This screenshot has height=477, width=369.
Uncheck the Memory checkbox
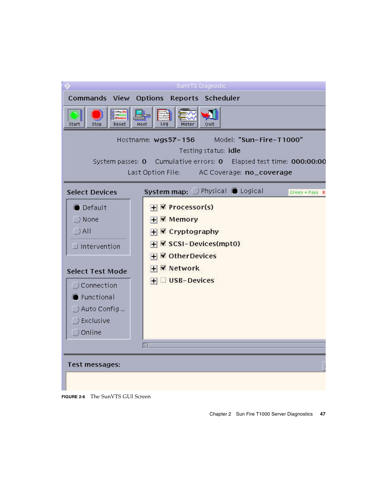[x=163, y=219]
